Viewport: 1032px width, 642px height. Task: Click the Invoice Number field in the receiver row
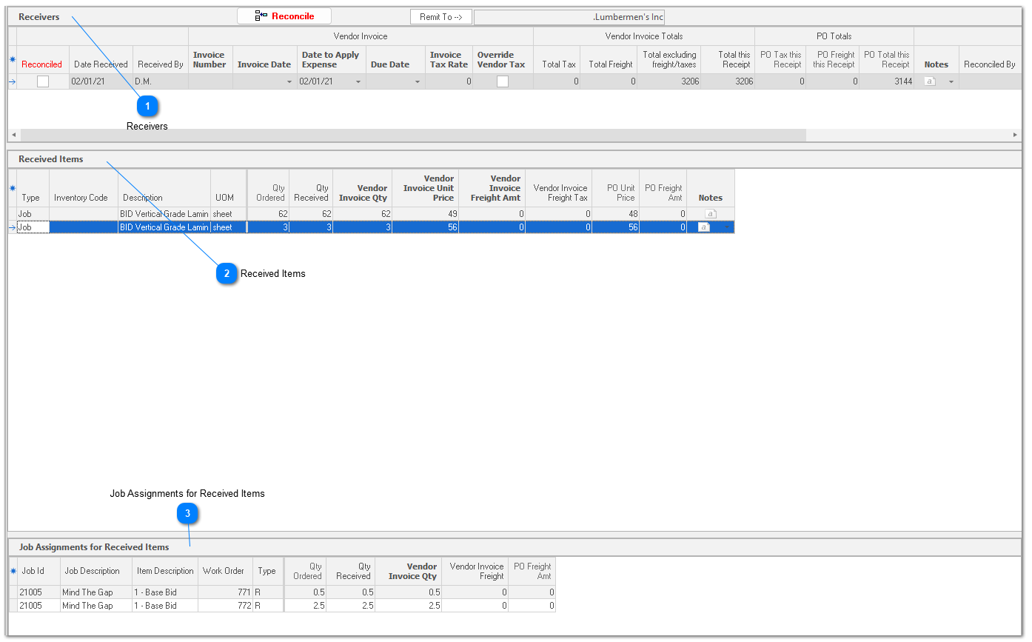210,81
